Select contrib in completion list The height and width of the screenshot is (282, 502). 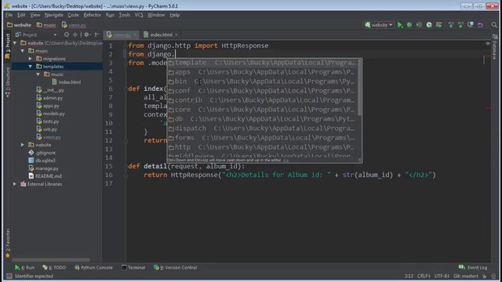tap(262, 100)
